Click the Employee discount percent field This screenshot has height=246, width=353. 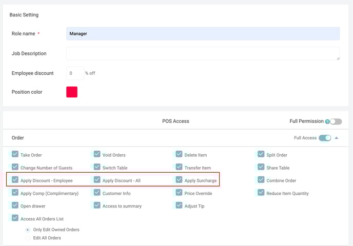pyautogui.click(x=75, y=73)
